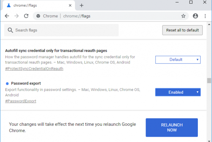Close the chrome://flags tab
This screenshot has width=212, height=142.
(70, 6)
